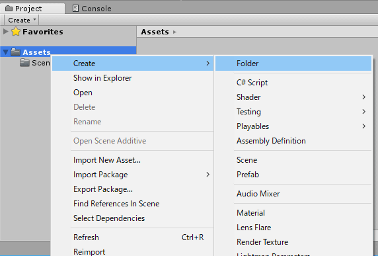Switch to the Console tab
The image size is (378, 256).
(92, 9)
